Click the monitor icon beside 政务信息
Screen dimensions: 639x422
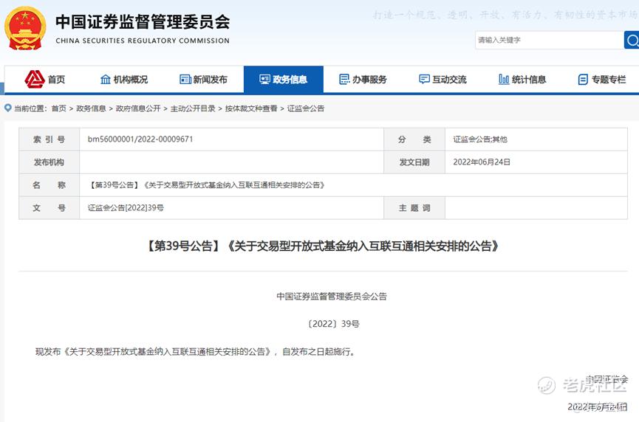(265, 79)
